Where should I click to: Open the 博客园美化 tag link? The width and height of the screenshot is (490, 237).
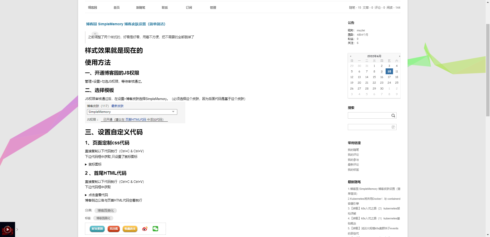pyautogui.click(x=103, y=218)
